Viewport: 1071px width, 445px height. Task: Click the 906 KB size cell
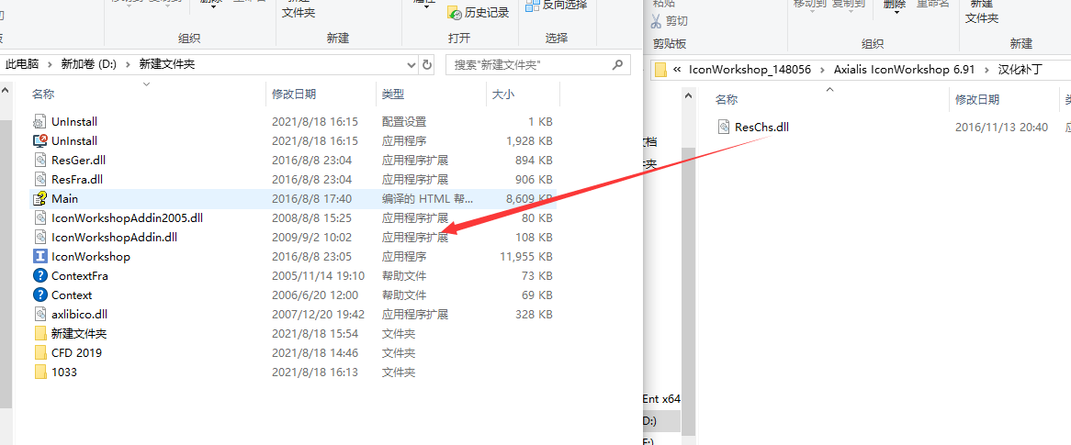(535, 180)
